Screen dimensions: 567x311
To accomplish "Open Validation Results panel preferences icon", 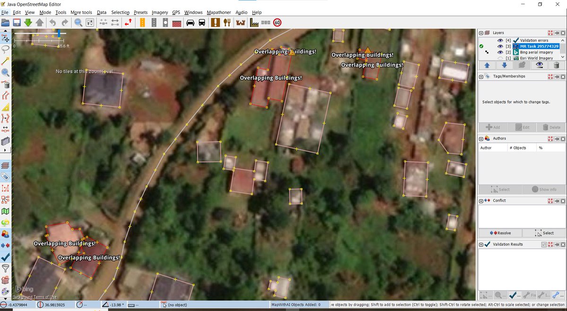I will [x=544, y=244].
